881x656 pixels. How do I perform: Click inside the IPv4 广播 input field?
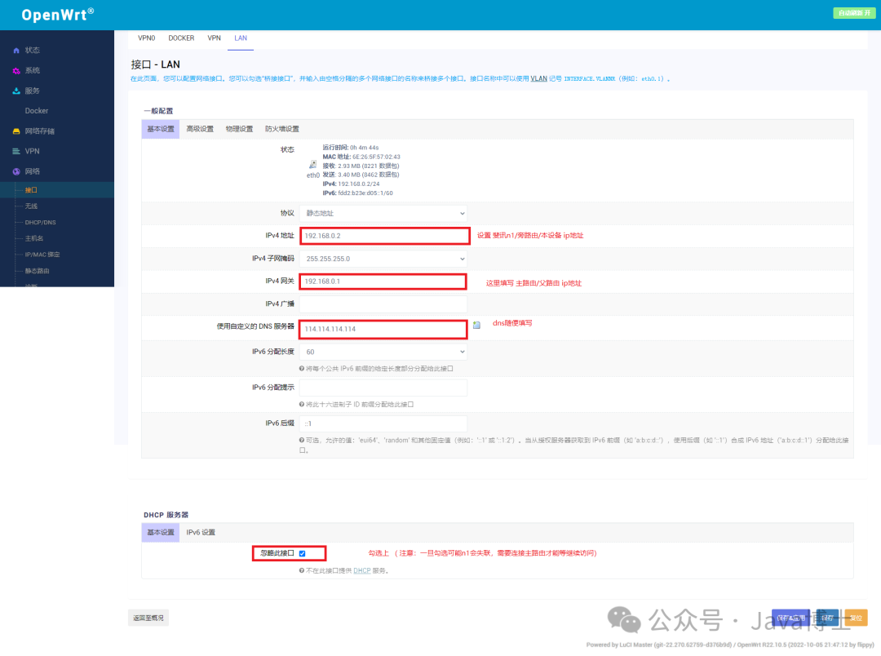383,304
